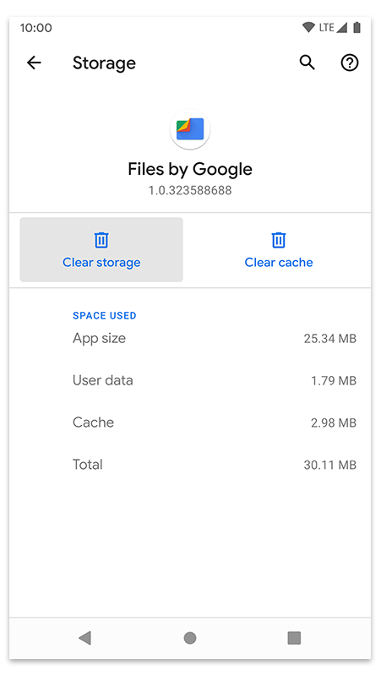The width and height of the screenshot is (381, 676).
Task: Tap the Home circle navigation button
Action: coord(190,638)
